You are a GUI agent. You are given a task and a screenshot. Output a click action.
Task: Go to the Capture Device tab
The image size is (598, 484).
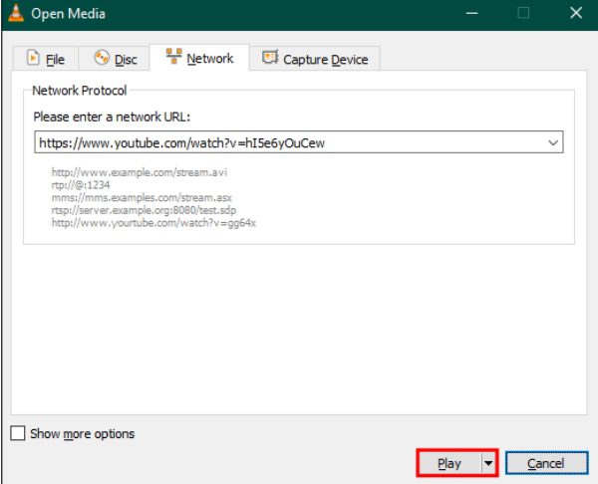[x=315, y=59]
